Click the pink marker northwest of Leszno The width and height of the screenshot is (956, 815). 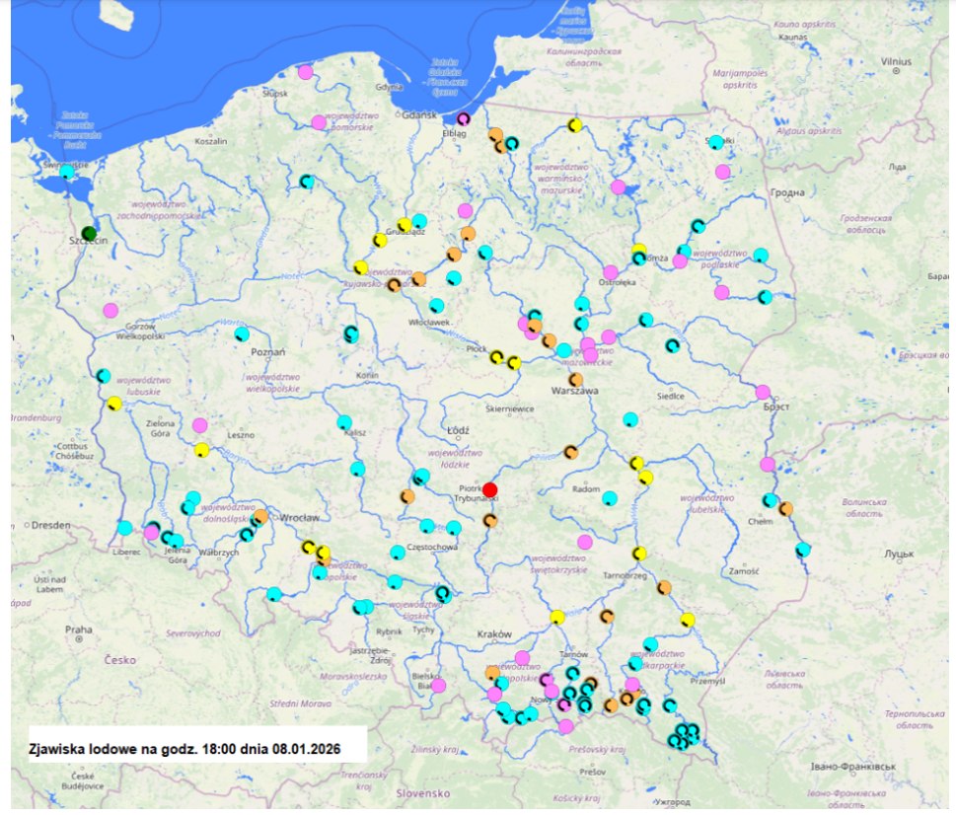coord(200,425)
